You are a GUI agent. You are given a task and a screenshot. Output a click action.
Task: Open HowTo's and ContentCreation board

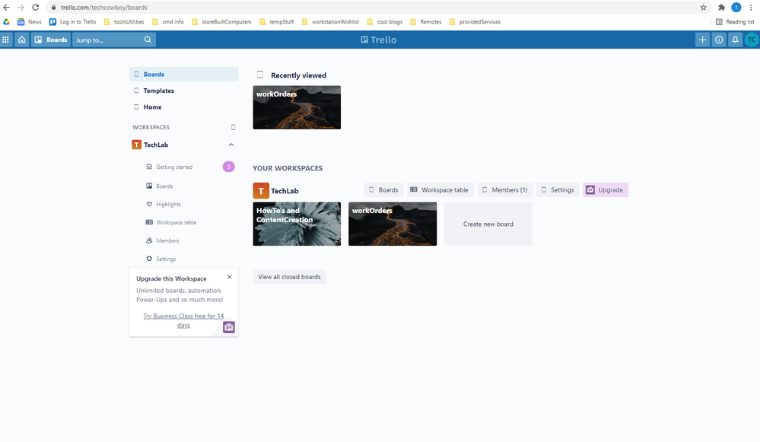click(297, 224)
